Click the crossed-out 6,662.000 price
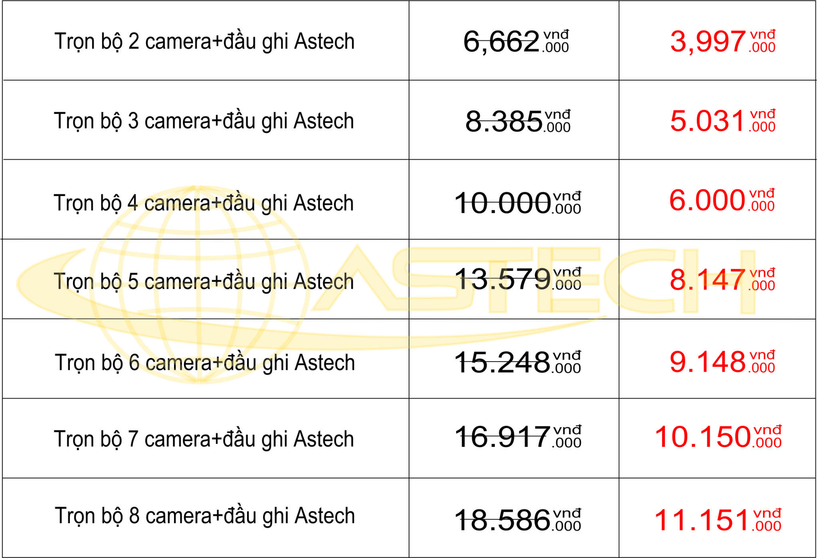 516,42
